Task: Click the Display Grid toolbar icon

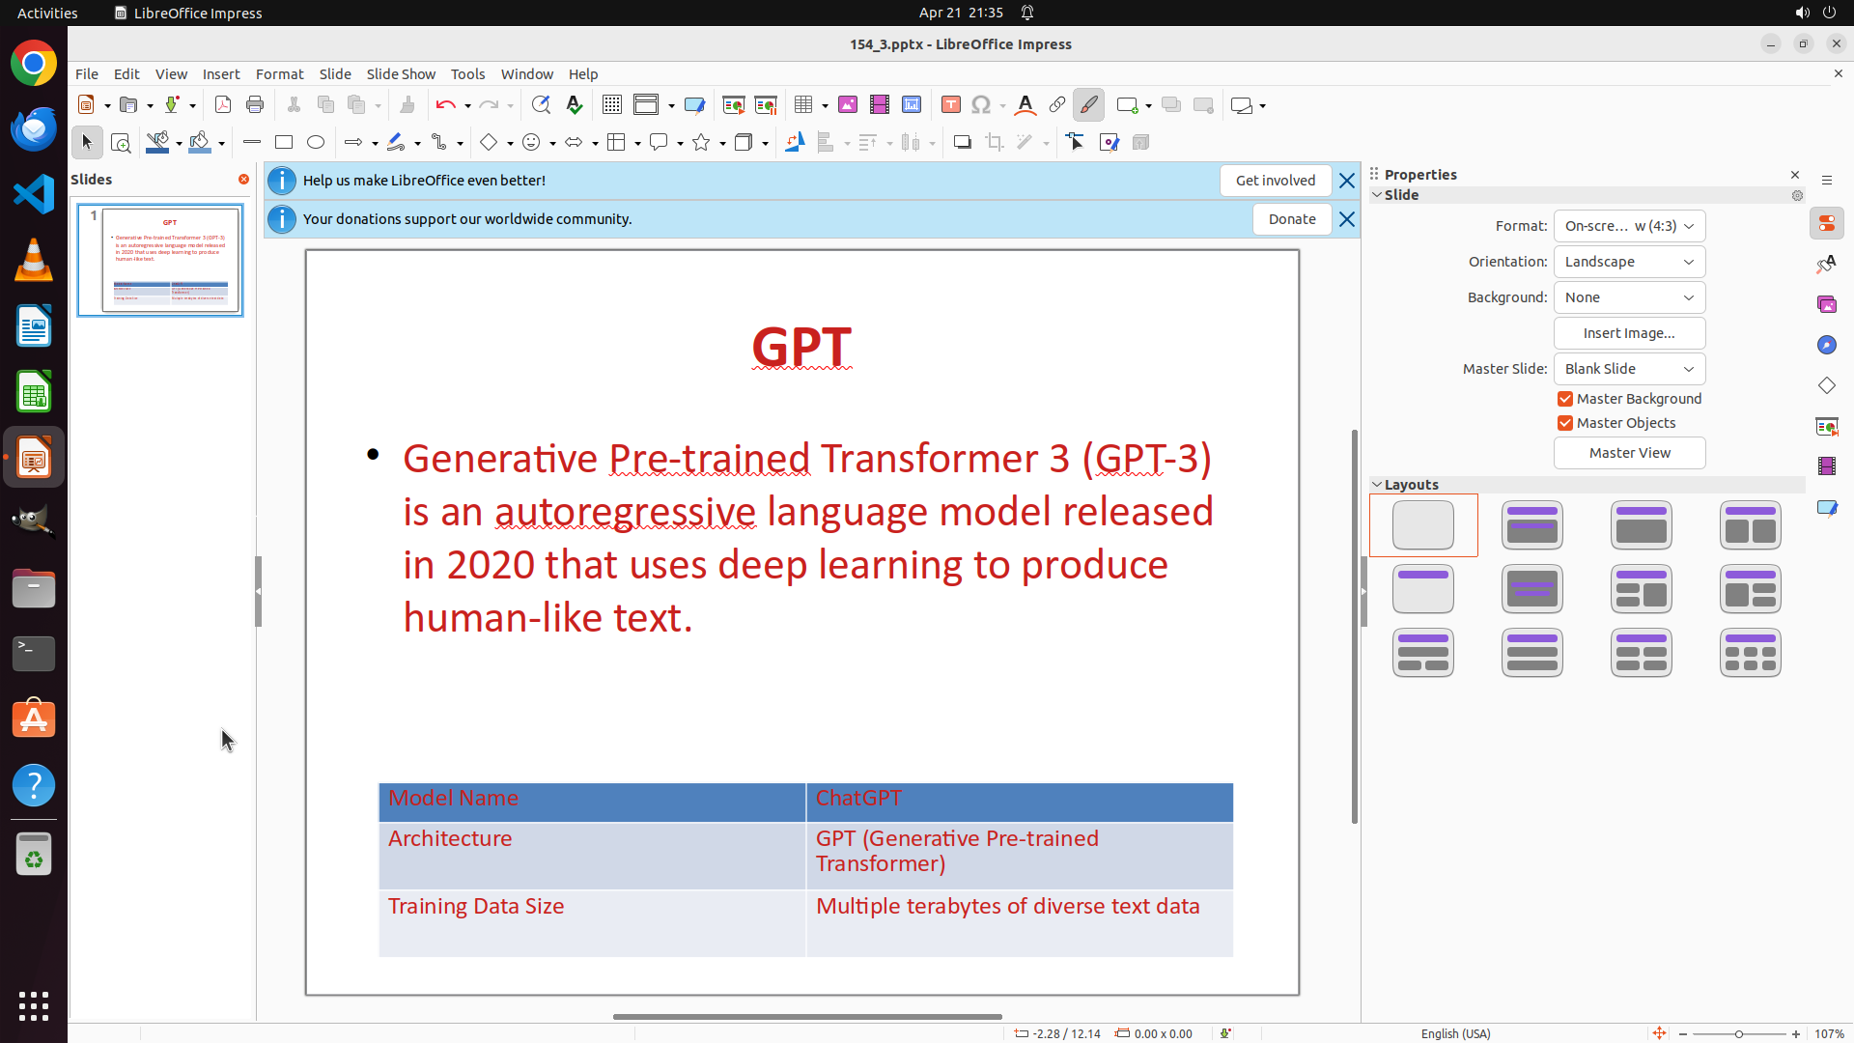Action: coord(612,105)
